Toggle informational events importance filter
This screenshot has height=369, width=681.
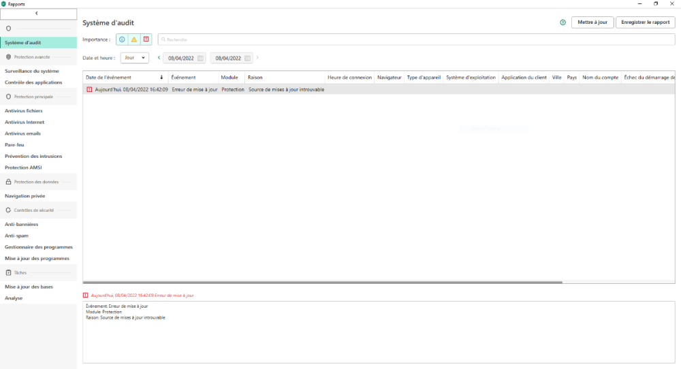[122, 39]
